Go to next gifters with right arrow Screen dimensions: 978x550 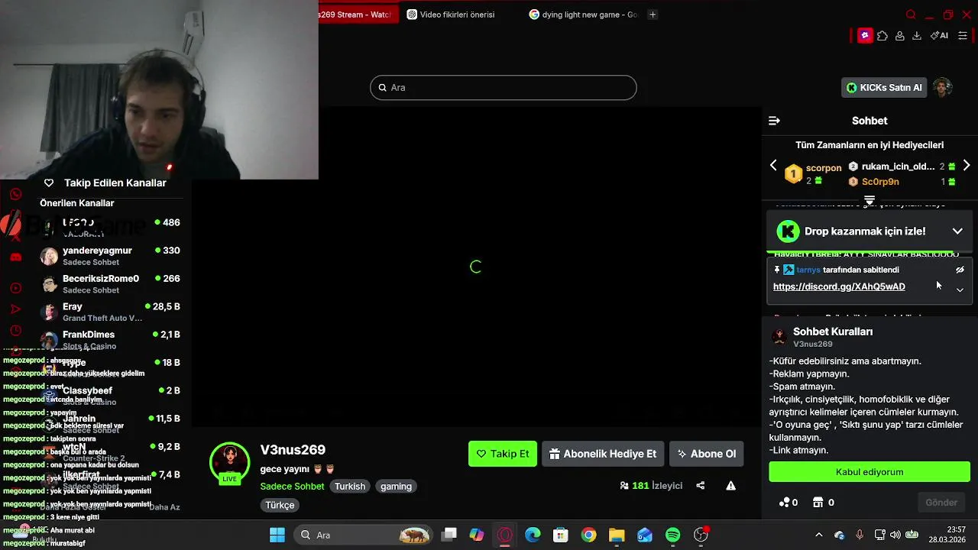coord(967,166)
